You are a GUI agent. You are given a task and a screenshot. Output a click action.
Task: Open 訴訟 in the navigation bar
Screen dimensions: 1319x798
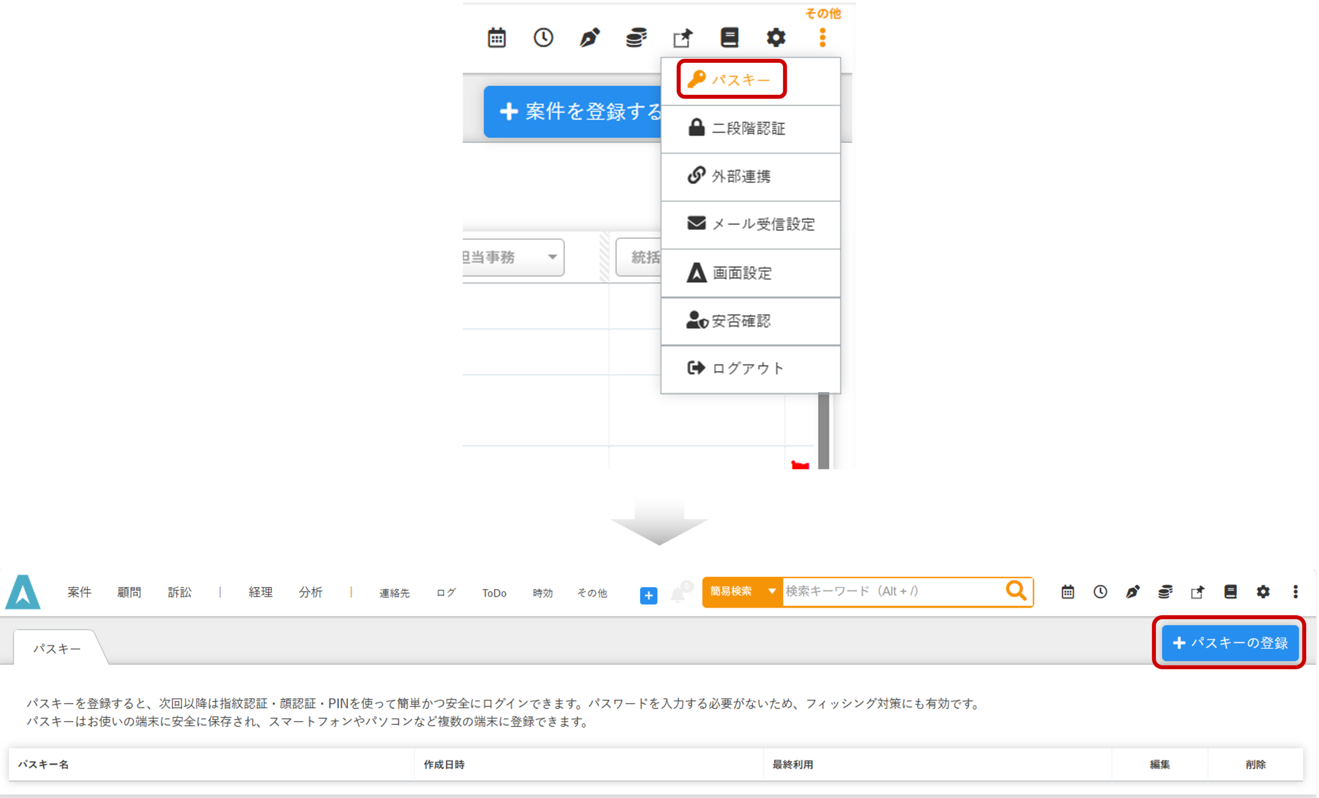point(179,592)
